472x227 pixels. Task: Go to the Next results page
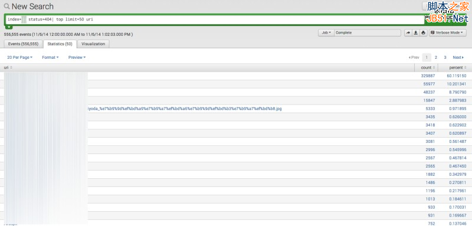pyautogui.click(x=458, y=57)
